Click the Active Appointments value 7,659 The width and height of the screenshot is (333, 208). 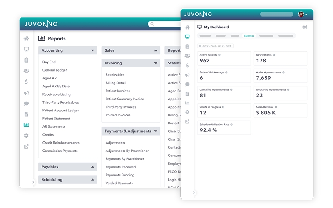(263, 78)
